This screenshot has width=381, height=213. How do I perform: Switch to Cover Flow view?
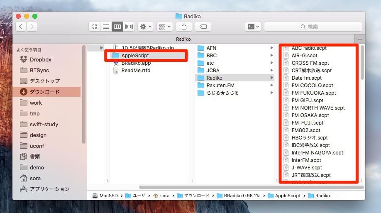pyautogui.click(x=129, y=27)
